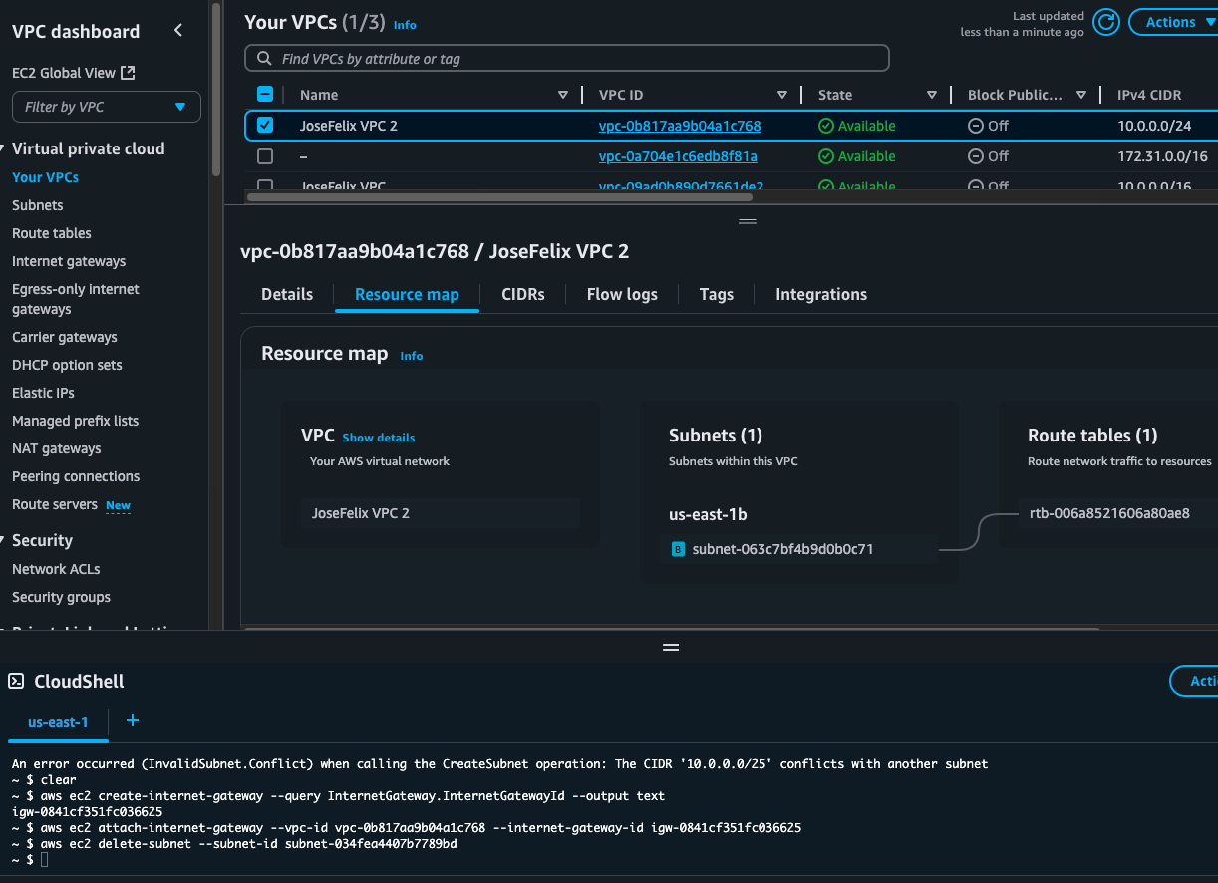This screenshot has width=1218, height=883.
Task: Open EC2 Global View external link icon
Action: click(x=128, y=73)
